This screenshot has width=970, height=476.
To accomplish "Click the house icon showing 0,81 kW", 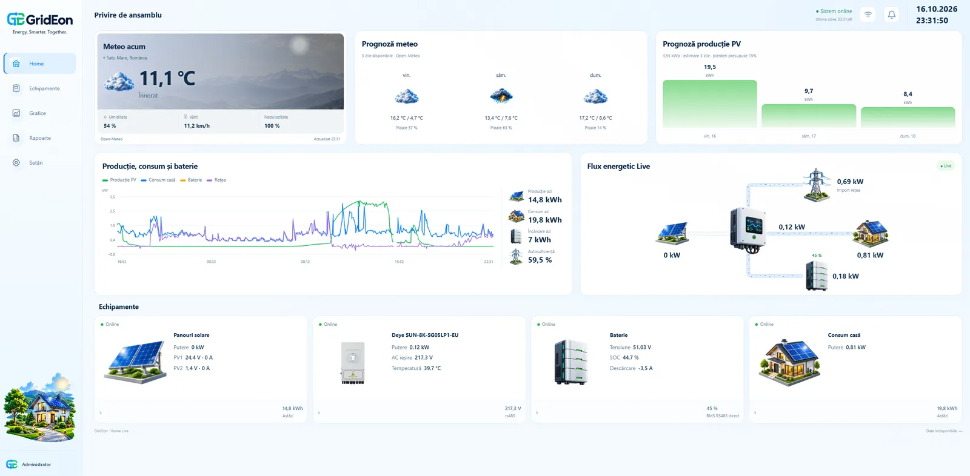I will pyautogui.click(x=871, y=233).
